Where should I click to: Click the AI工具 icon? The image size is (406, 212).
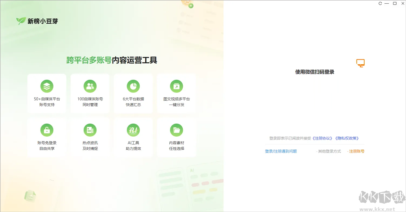133,130
